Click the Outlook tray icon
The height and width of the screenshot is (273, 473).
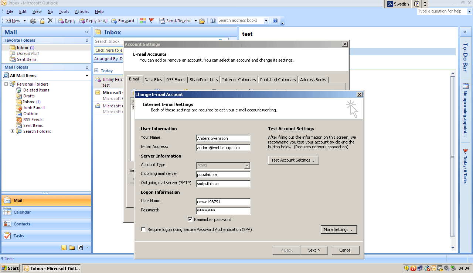pos(433,268)
